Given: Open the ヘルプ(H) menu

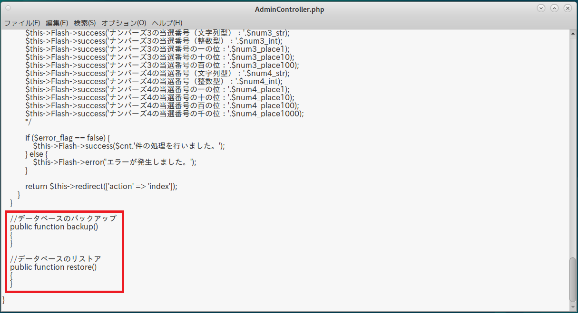Looking at the screenshot, I should click(x=167, y=23).
